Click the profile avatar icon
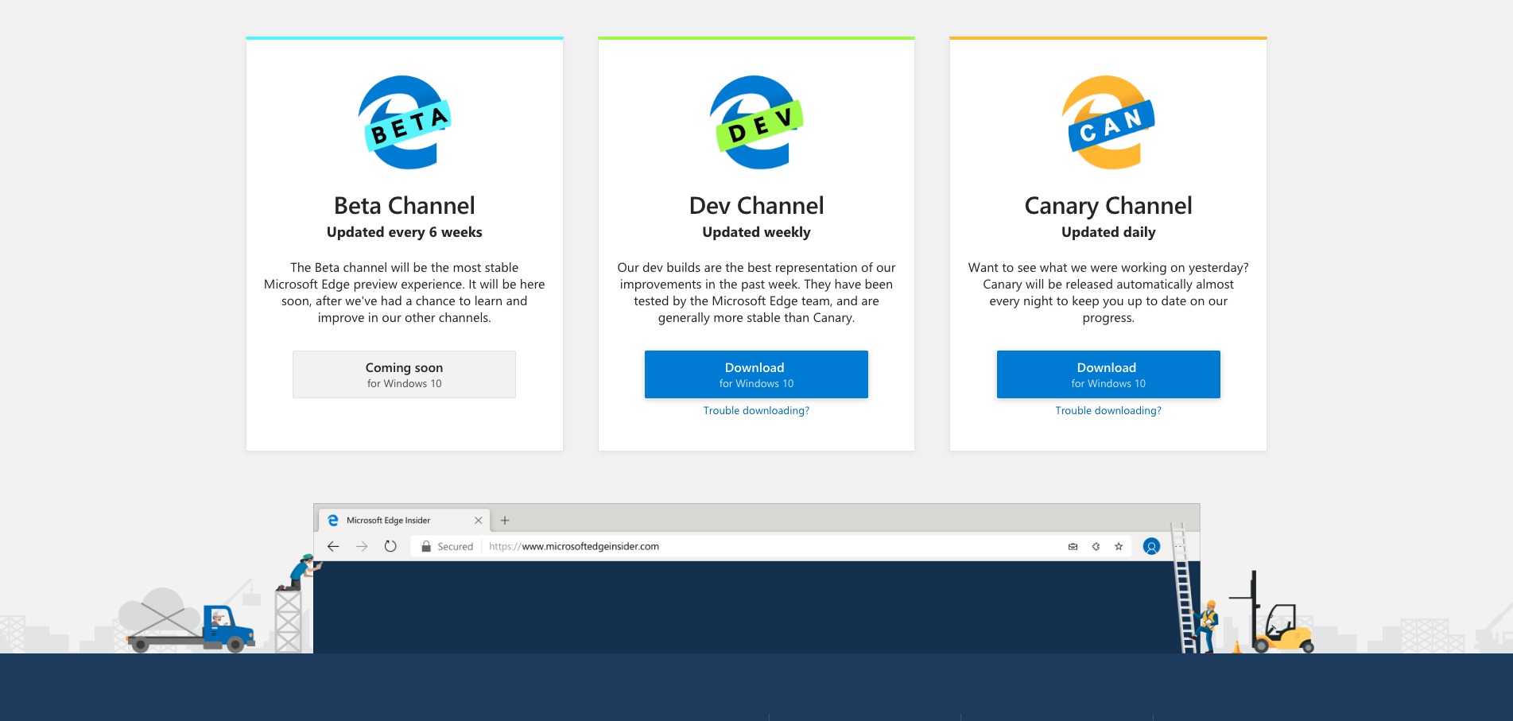This screenshot has height=721, width=1513. (x=1151, y=546)
